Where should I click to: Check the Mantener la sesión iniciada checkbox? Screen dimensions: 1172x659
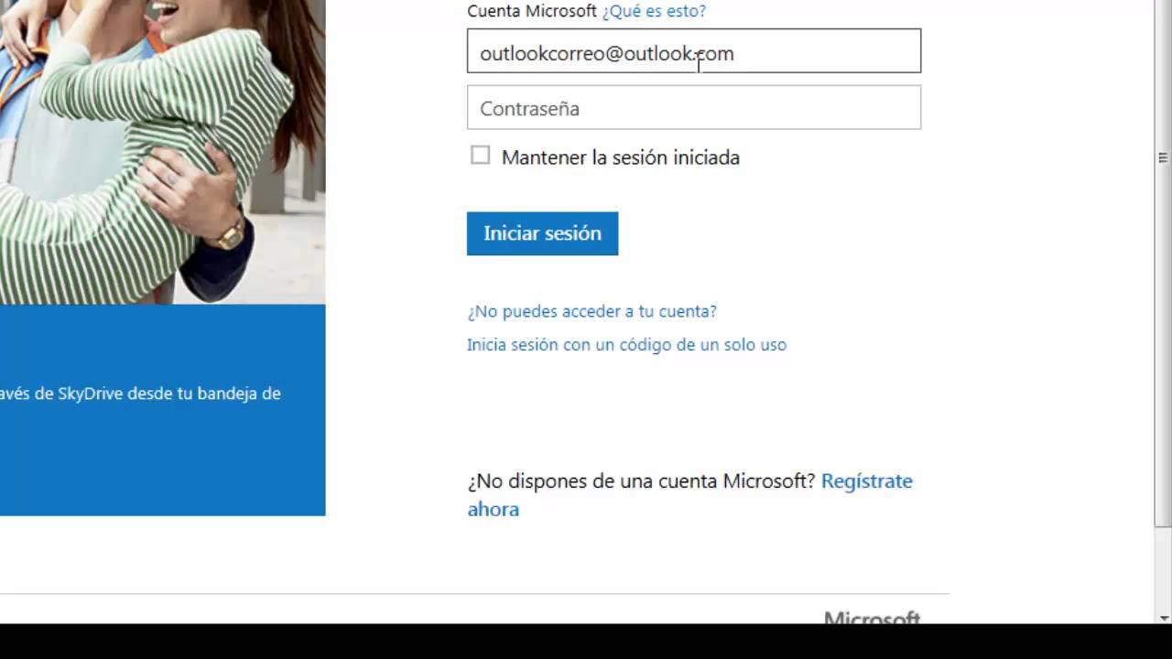[x=480, y=156]
